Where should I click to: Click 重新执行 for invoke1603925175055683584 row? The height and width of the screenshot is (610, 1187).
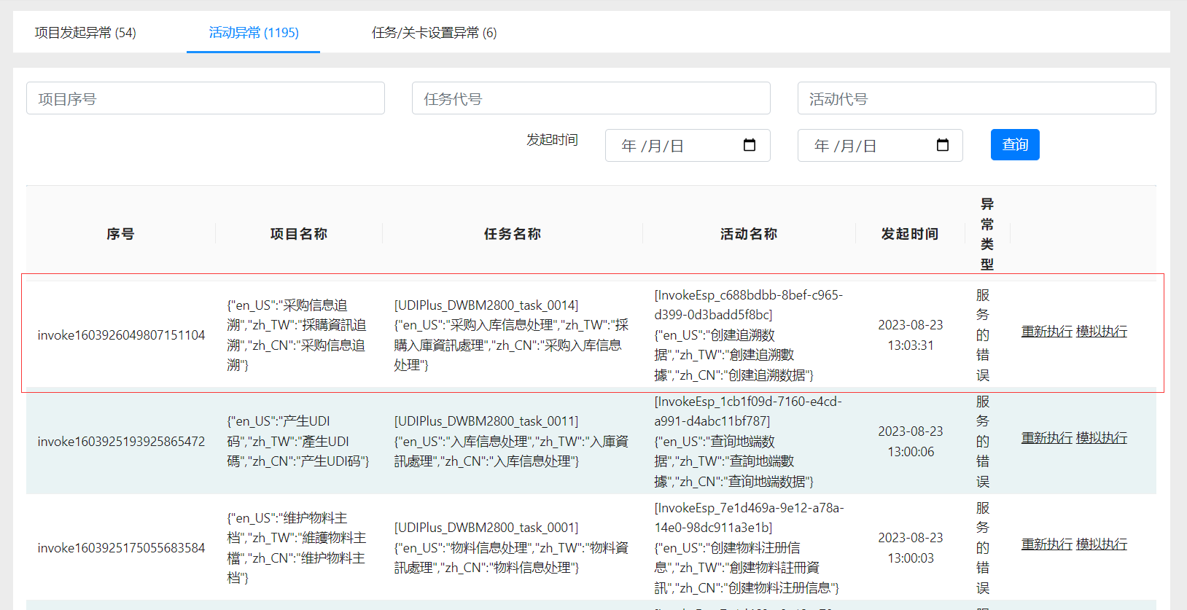[1047, 544]
